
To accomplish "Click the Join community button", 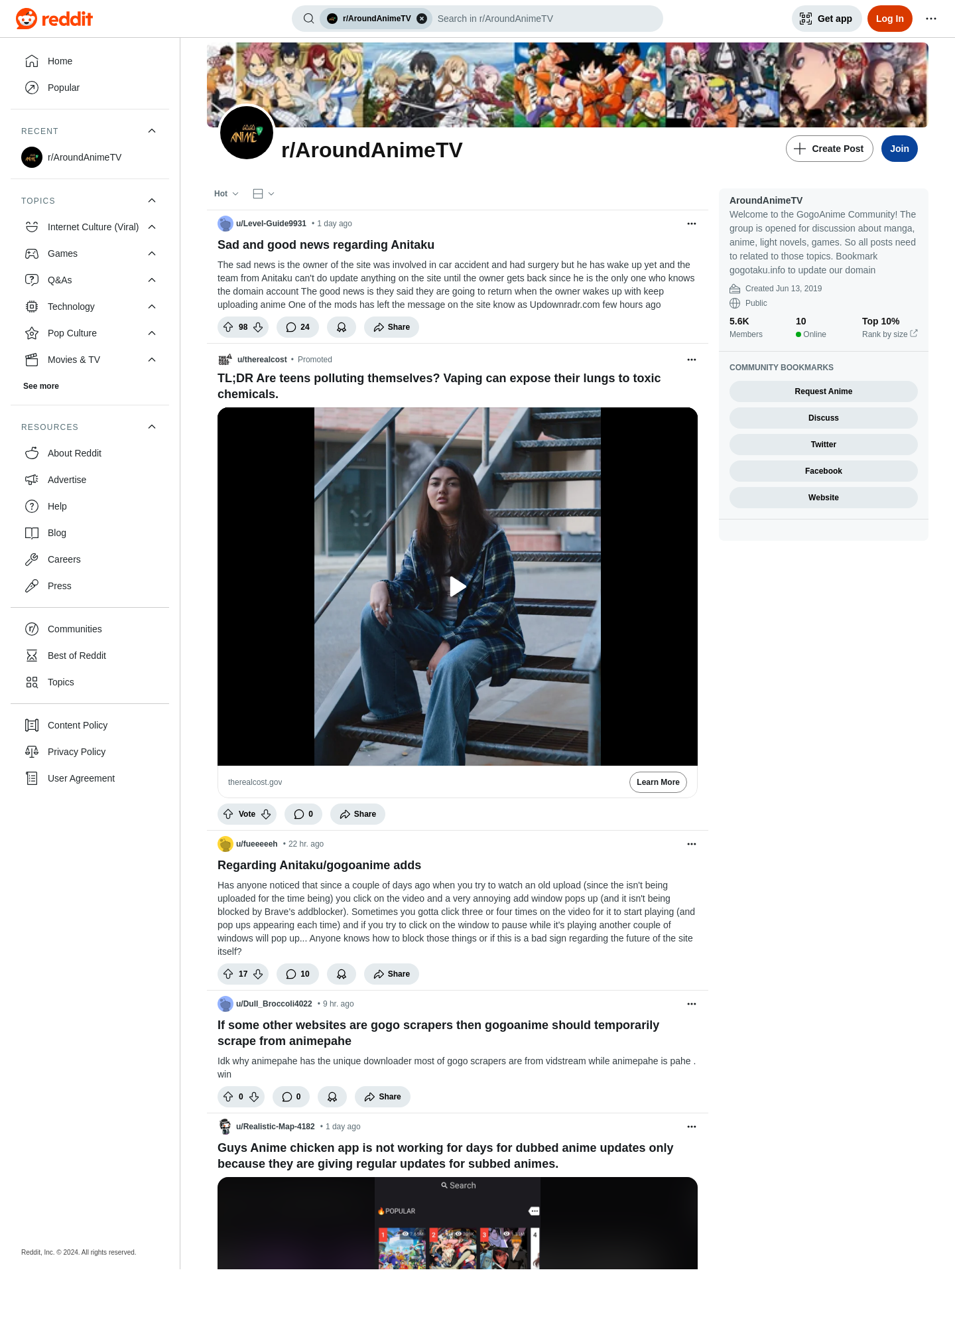I will click(899, 149).
